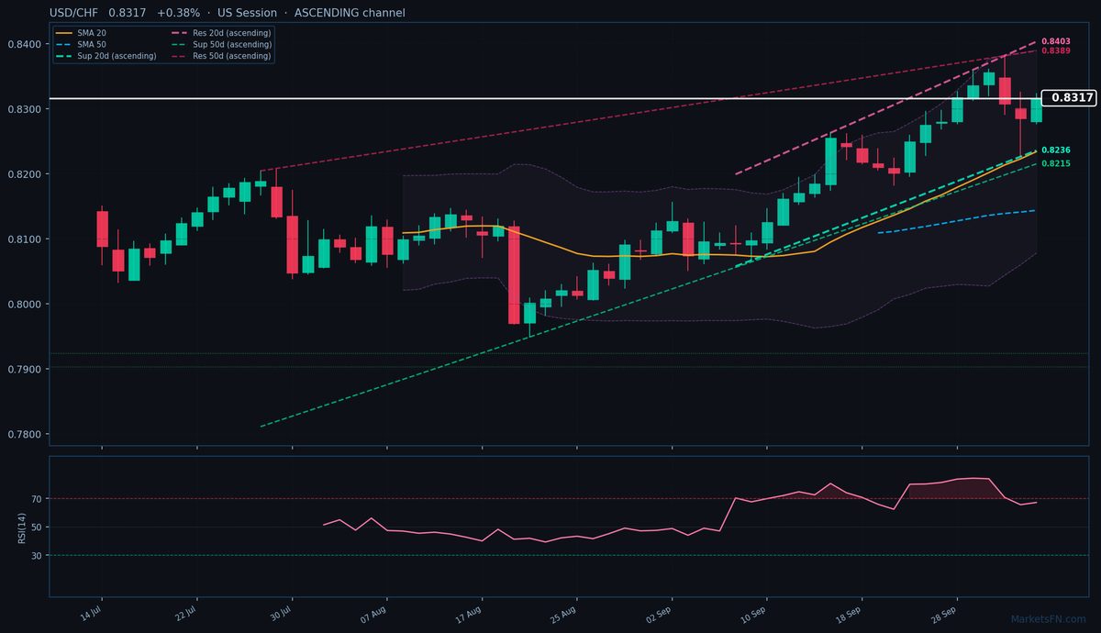Image resolution: width=1101 pixels, height=633 pixels.
Task: Click the 0.7900 price axis label
Action: (x=24, y=370)
